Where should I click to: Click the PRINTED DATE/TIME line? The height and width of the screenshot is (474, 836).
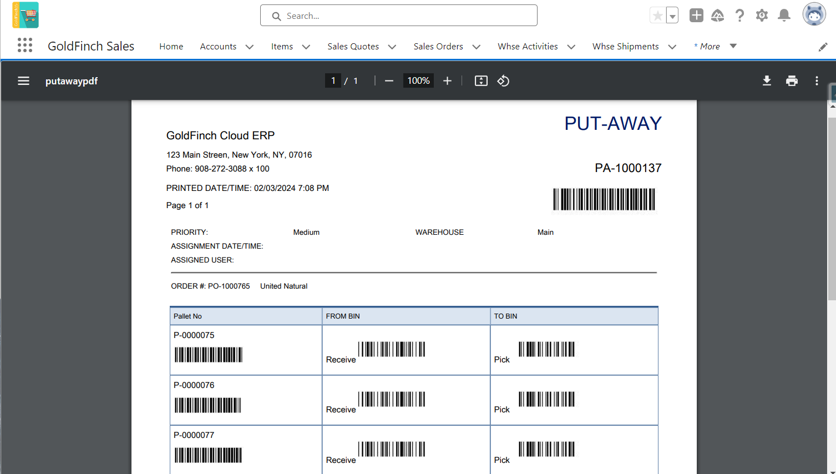pyautogui.click(x=247, y=188)
